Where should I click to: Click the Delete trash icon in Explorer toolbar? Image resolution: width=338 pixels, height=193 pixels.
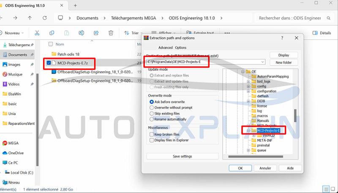pos(111,33)
